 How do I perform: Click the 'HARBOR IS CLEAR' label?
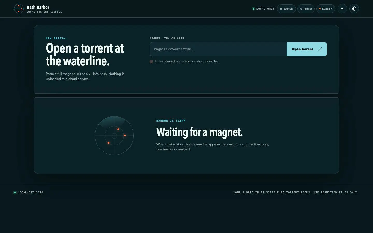tap(171, 121)
